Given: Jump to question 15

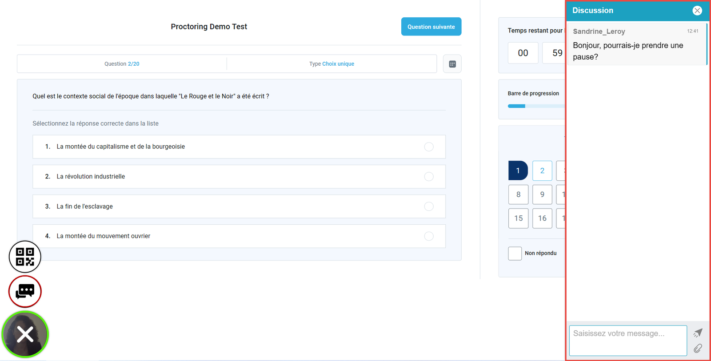Looking at the screenshot, I should click(x=518, y=218).
